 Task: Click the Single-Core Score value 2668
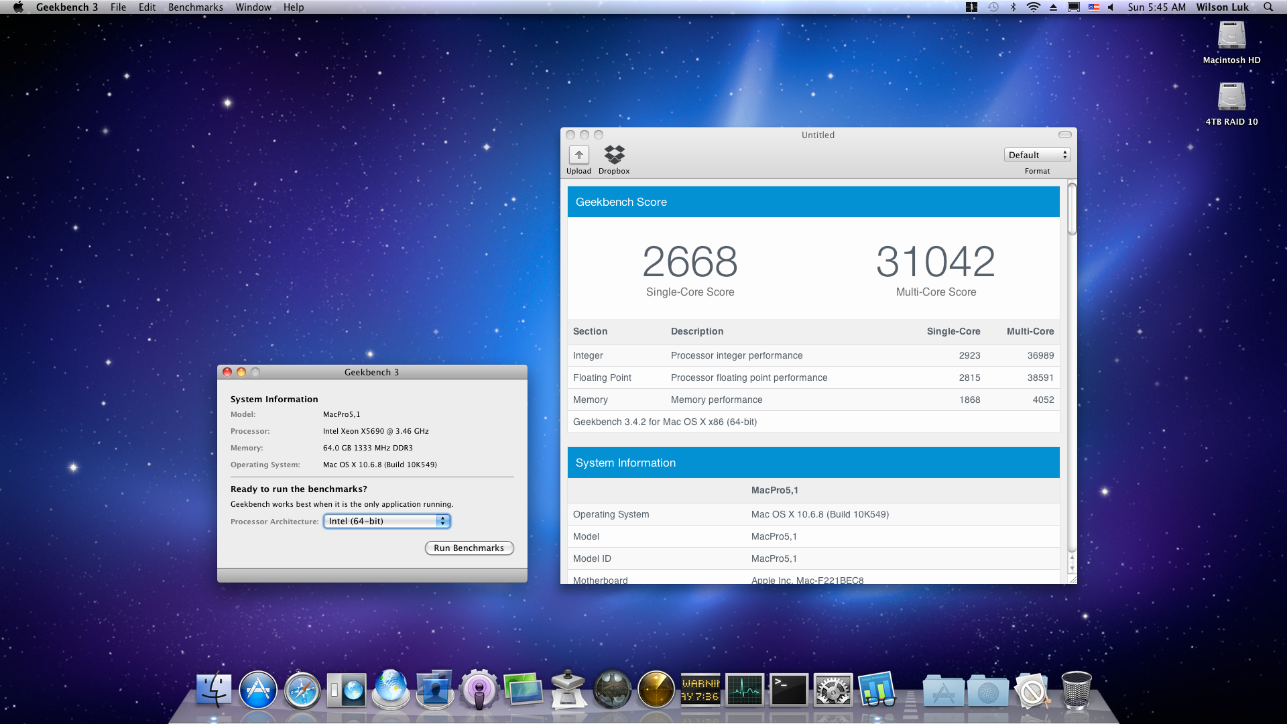pyautogui.click(x=690, y=261)
